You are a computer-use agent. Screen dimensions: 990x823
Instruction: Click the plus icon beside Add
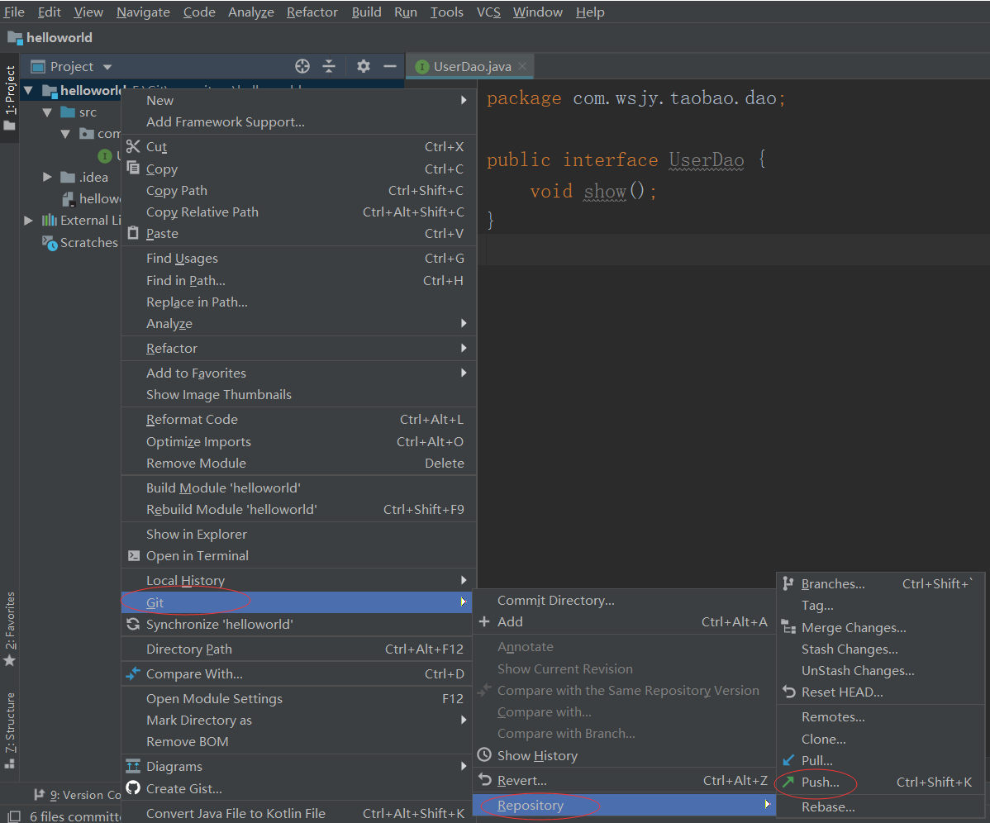tap(484, 621)
